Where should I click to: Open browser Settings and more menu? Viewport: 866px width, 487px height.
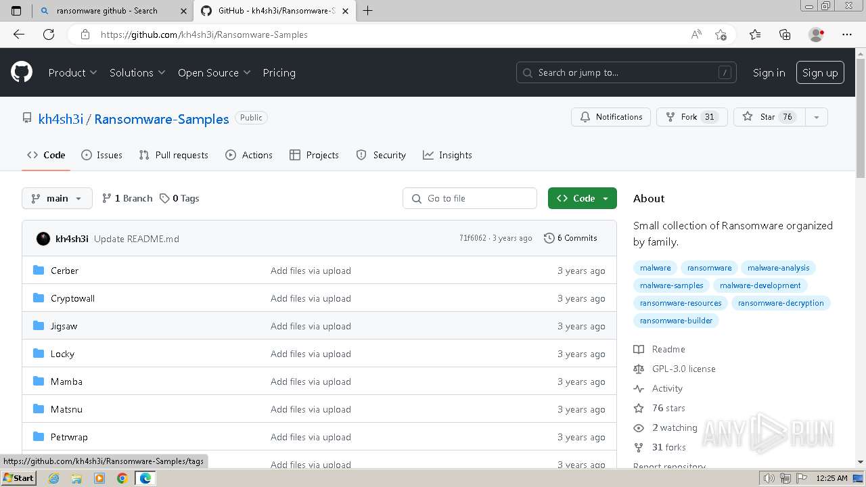847,34
